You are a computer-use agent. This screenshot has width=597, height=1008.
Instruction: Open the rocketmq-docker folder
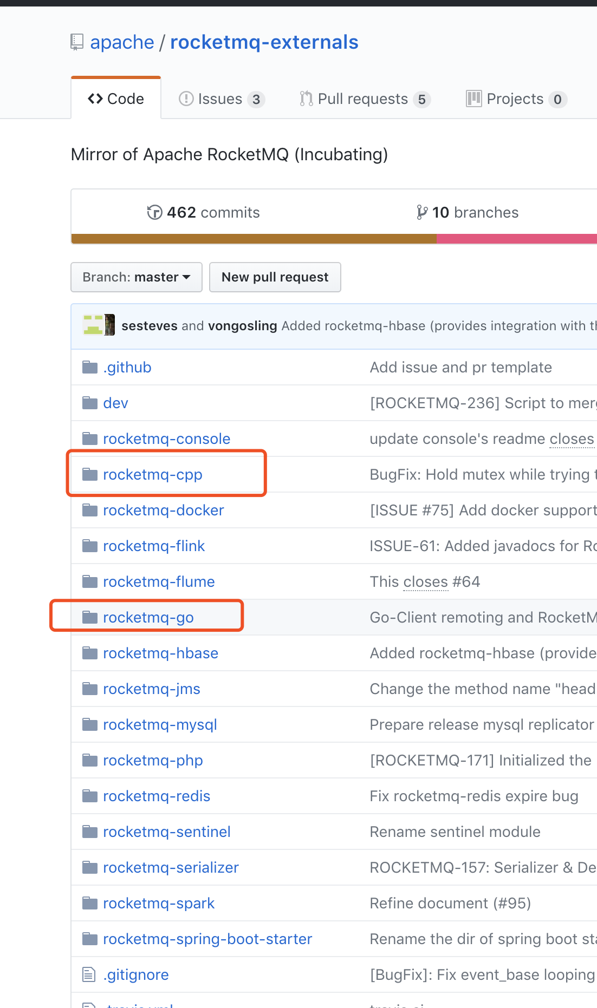click(164, 510)
